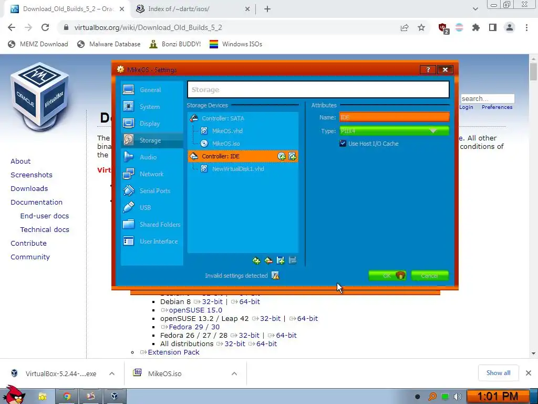Open the System settings category
The height and width of the screenshot is (404, 538).
coord(152,106)
